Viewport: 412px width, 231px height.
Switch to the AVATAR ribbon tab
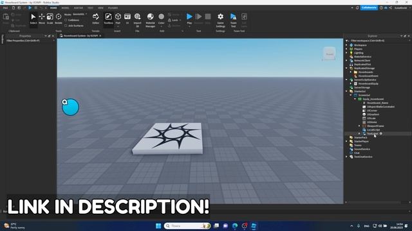tap(79, 8)
